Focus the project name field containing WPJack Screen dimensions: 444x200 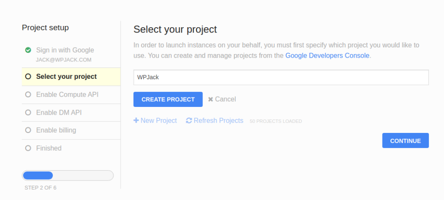coord(281,77)
